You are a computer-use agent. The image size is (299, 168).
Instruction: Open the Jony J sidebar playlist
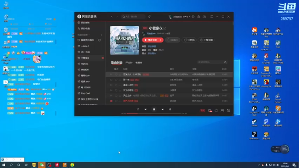[x=85, y=46]
